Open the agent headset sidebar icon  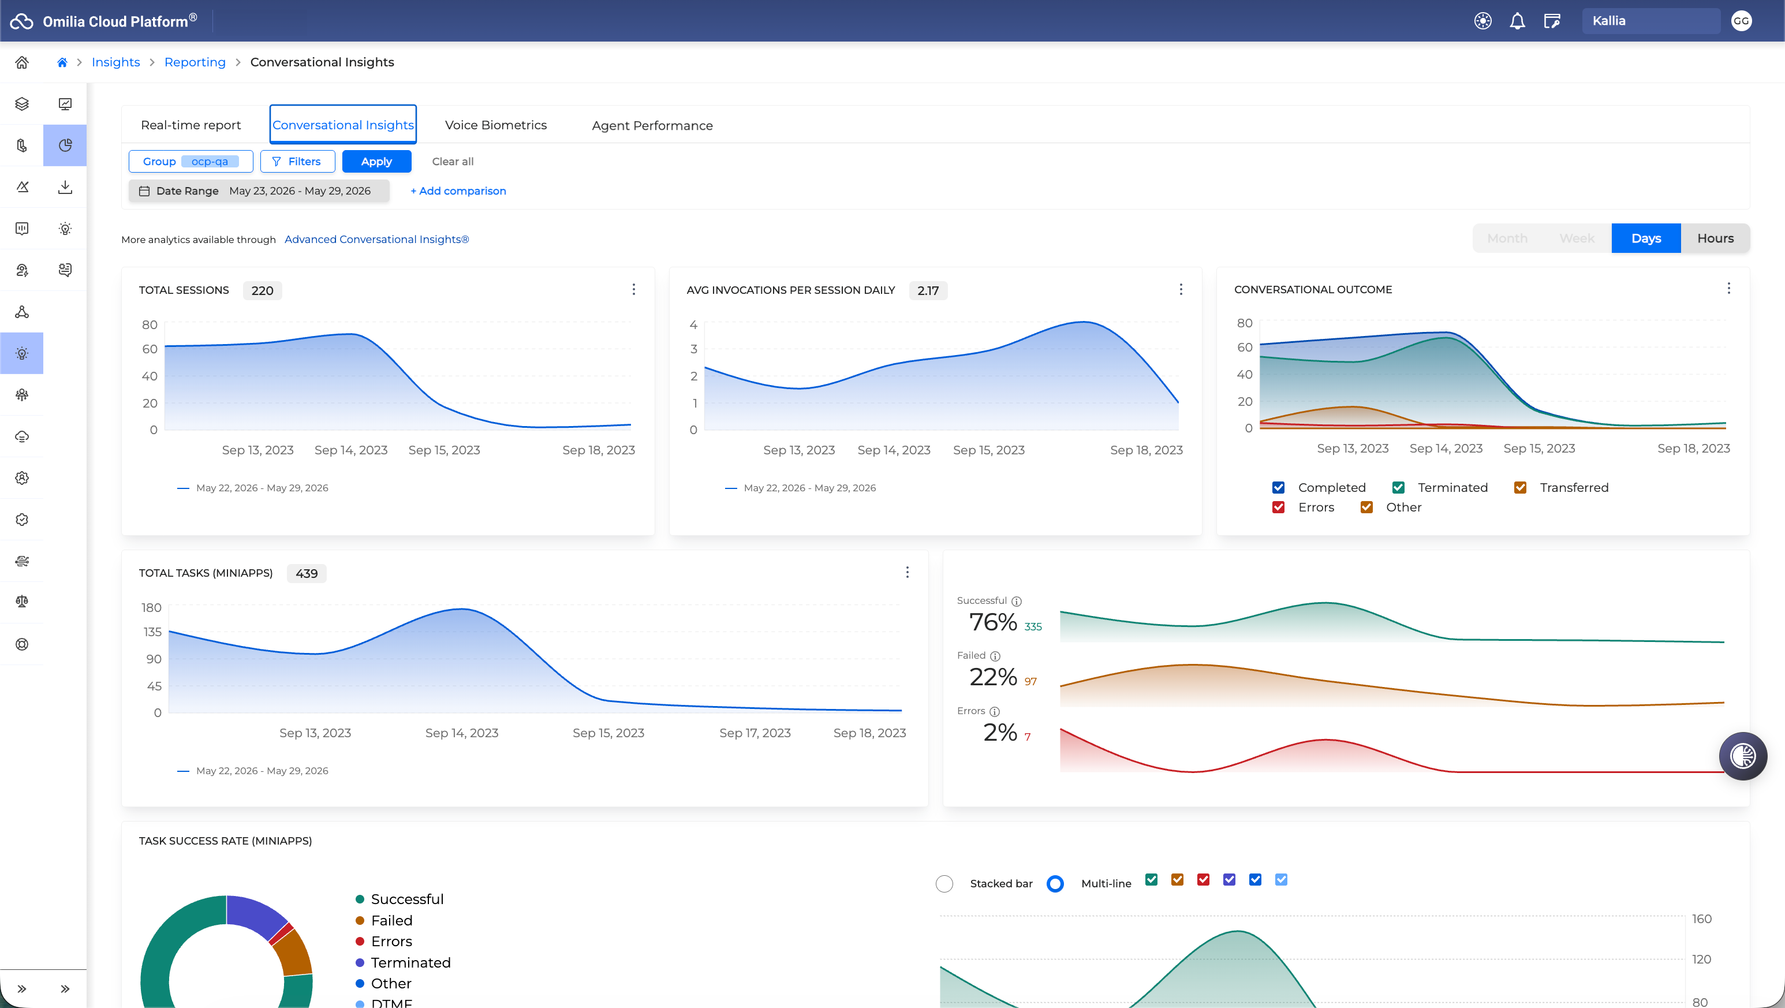point(22,270)
